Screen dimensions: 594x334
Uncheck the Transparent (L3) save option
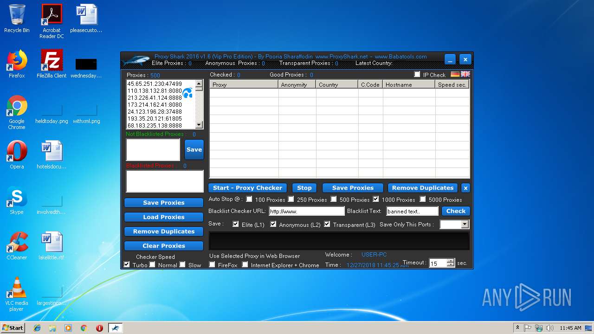(327, 224)
